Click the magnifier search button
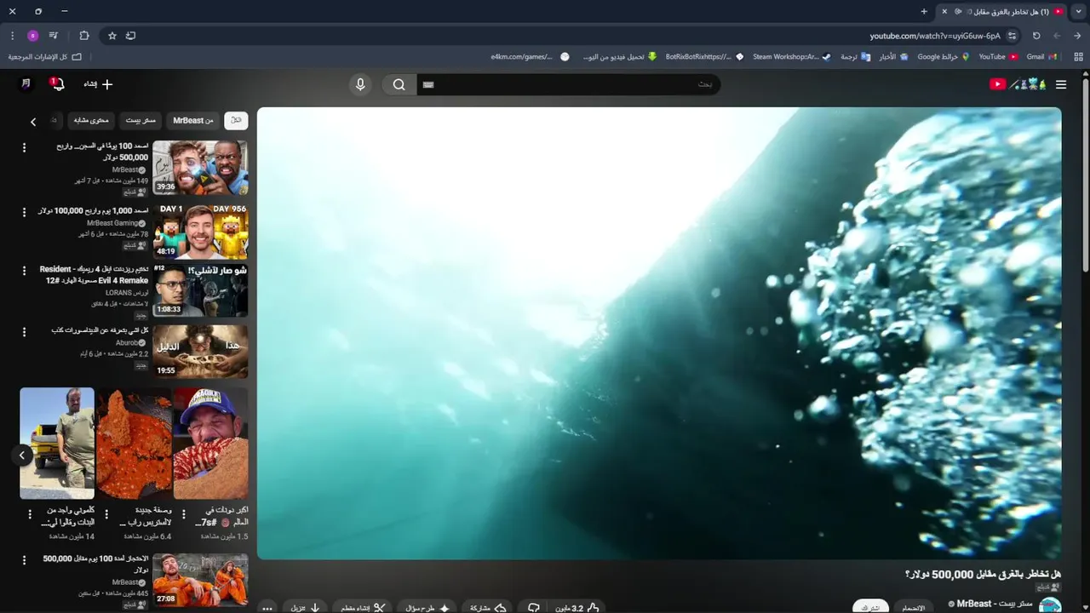The height and width of the screenshot is (613, 1090). tap(399, 84)
